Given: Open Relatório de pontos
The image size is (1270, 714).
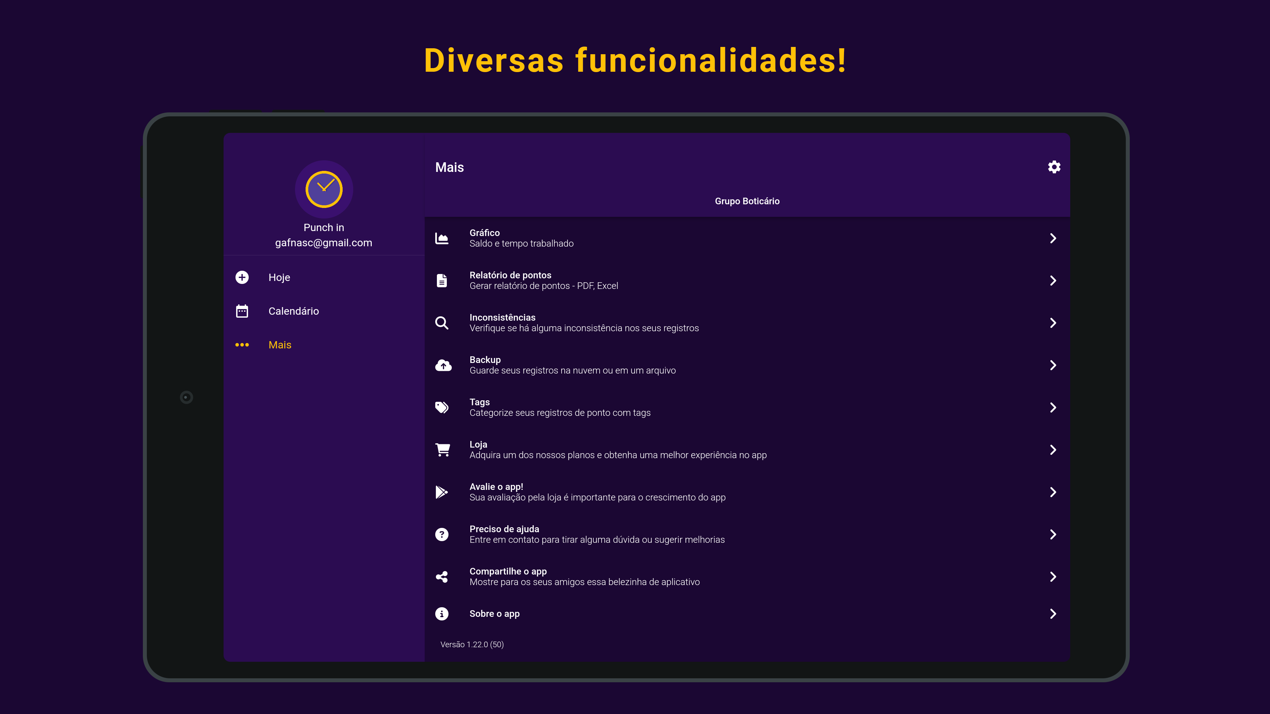Looking at the screenshot, I should coord(747,280).
